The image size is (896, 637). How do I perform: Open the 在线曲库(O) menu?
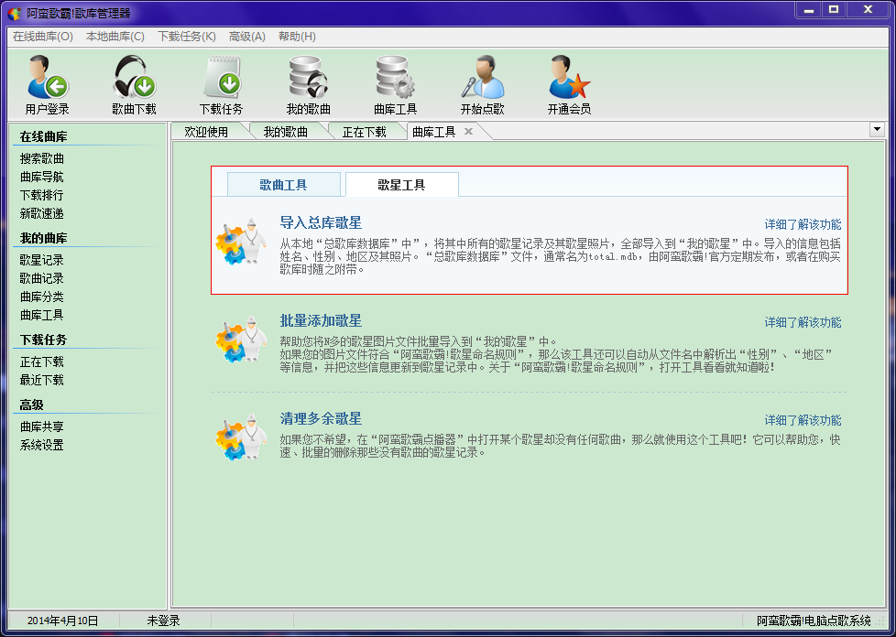point(43,37)
